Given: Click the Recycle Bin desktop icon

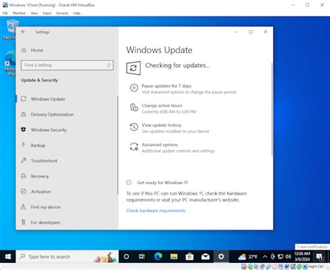Looking at the screenshot, I should pos(10,29).
